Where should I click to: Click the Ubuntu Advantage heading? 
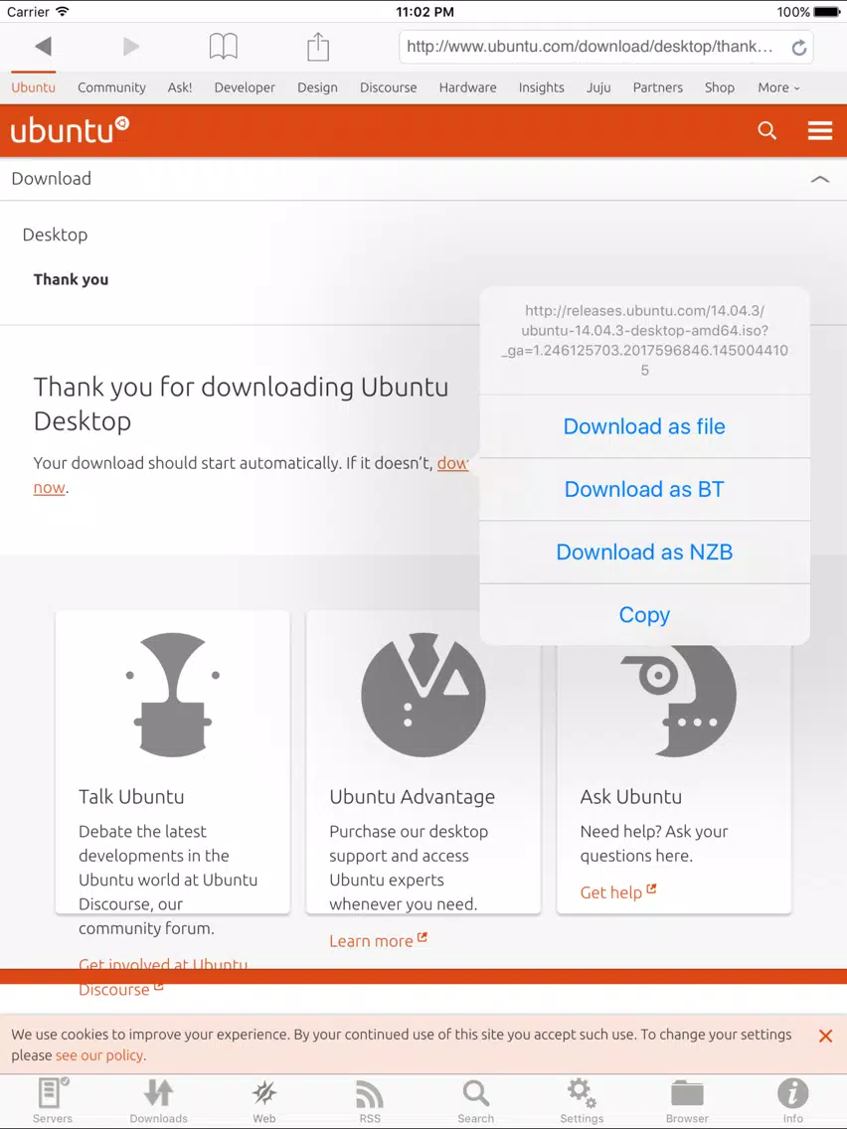pyautogui.click(x=412, y=797)
